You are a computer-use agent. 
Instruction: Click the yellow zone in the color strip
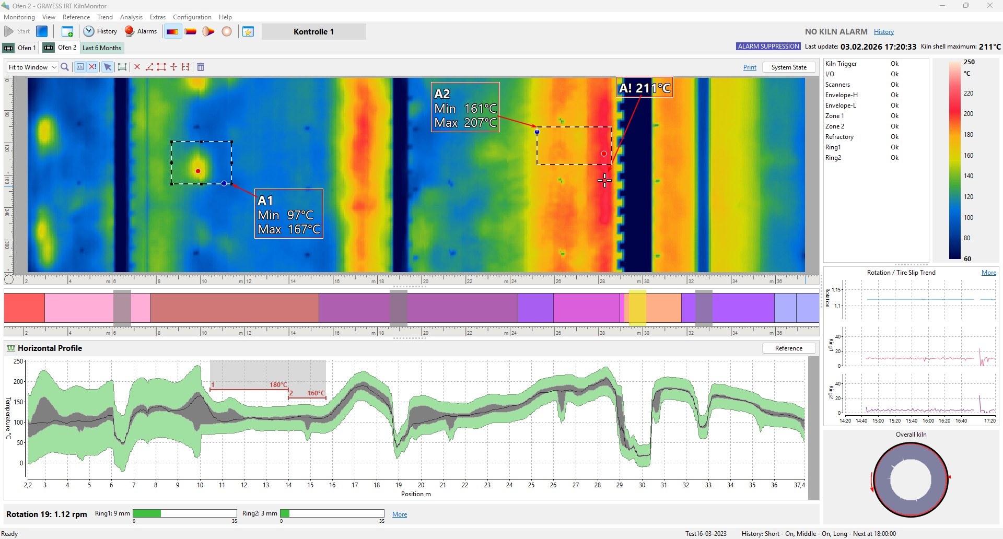(x=637, y=308)
